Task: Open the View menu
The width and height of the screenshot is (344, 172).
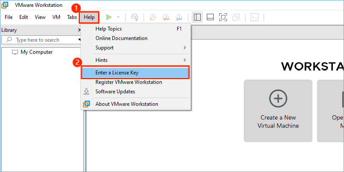Action: 40,17
